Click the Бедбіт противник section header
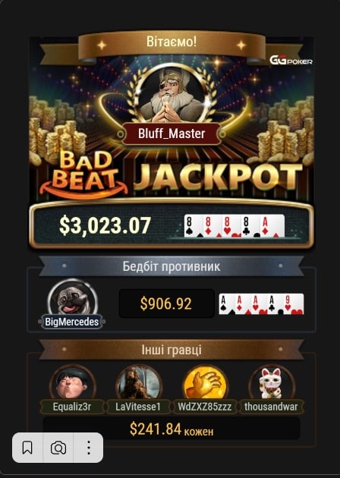Viewport: 340px width, 478px height. coord(172,266)
